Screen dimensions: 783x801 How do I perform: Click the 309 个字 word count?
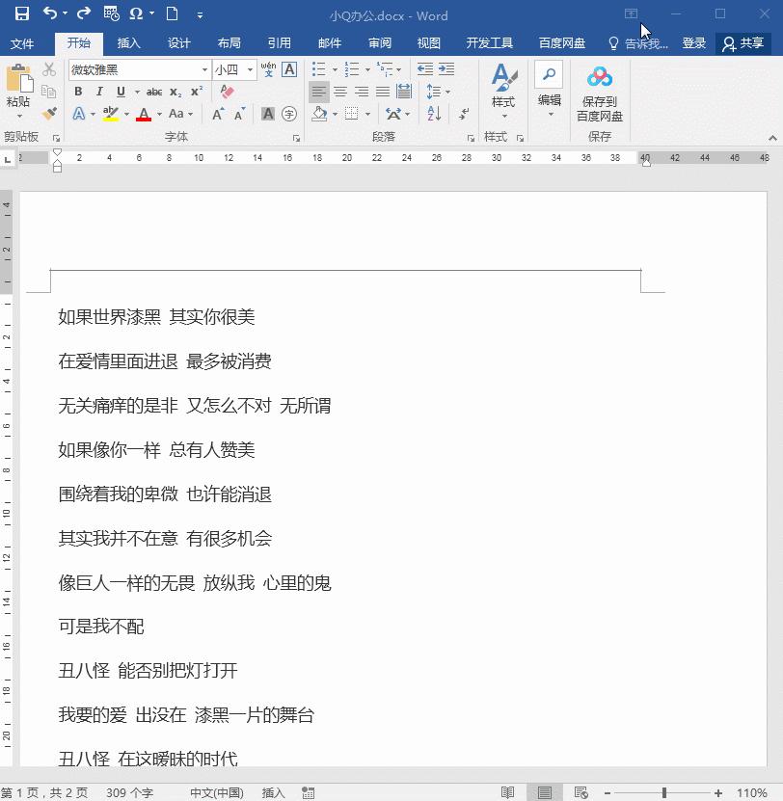coord(130,793)
